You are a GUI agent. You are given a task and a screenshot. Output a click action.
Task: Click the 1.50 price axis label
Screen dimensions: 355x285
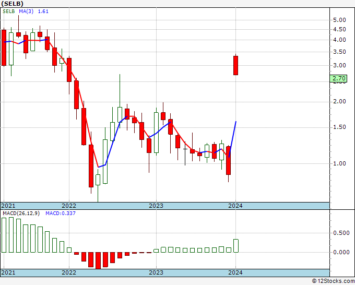point(340,127)
